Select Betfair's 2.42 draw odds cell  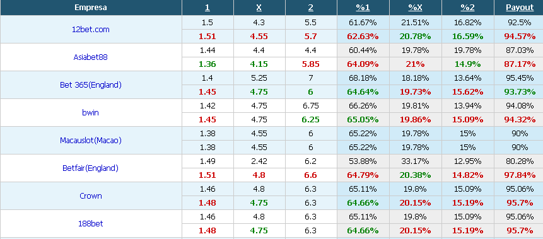click(x=259, y=161)
